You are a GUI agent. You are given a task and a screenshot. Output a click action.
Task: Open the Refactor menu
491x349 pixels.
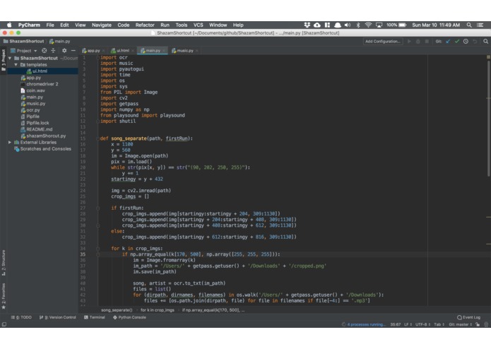[145, 25]
